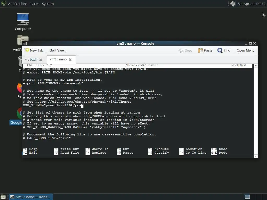Screen dimensions: 267x200
Task: Open the Konsole Open Menu button
Action: click(x=245, y=51)
